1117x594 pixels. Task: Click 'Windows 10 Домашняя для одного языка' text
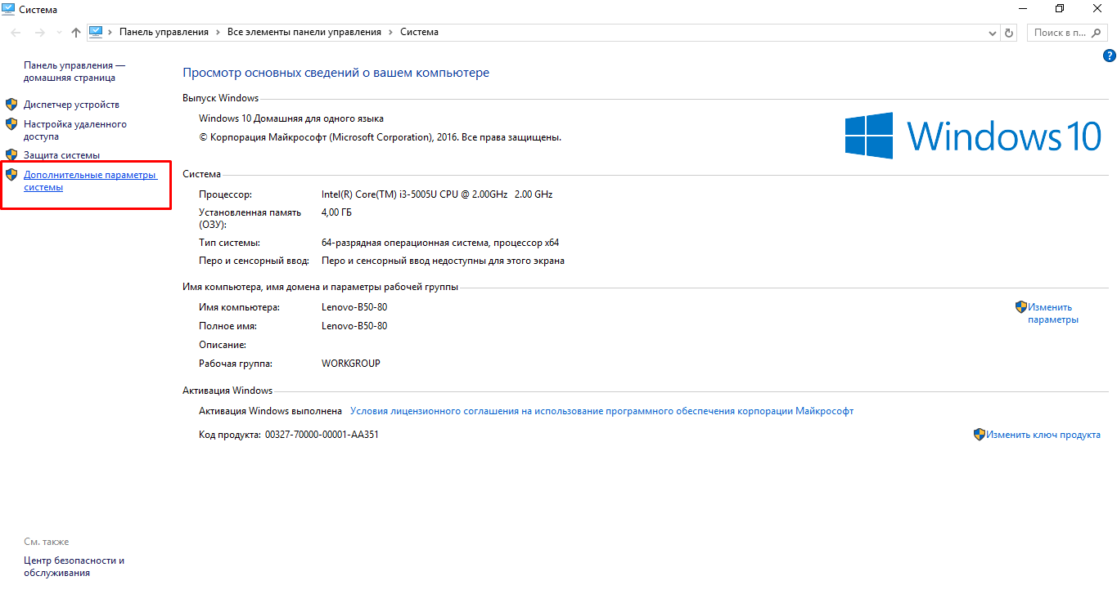tap(291, 118)
